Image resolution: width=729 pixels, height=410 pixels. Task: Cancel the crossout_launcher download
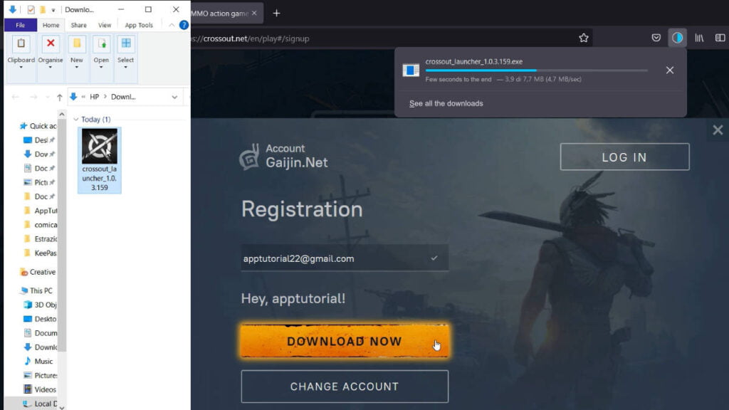[x=669, y=70]
